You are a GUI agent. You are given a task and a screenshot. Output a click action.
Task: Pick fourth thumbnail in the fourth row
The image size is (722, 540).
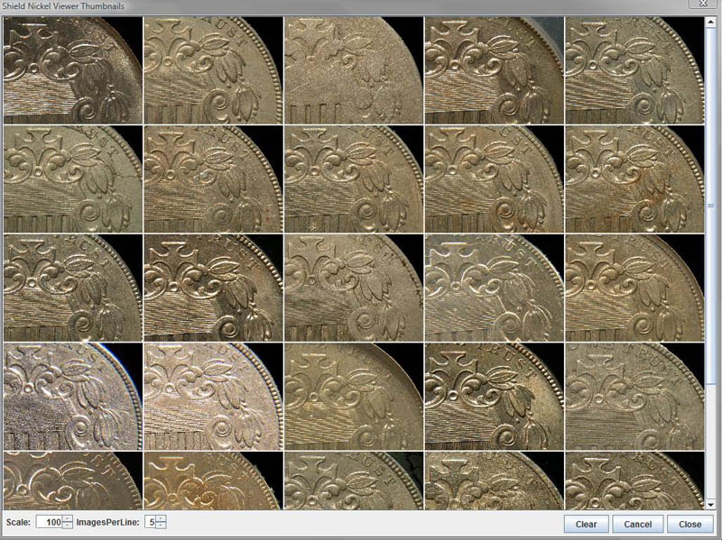pos(494,397)
